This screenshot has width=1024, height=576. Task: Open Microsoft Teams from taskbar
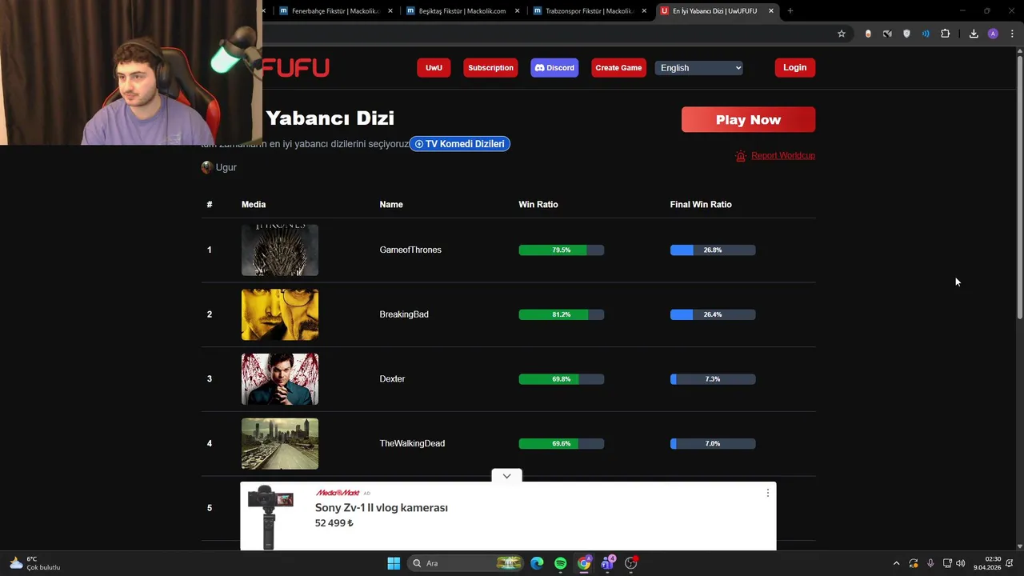607,563
